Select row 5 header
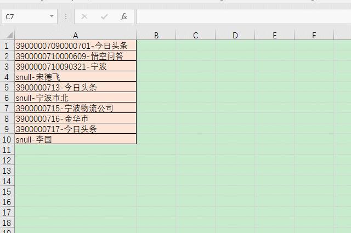This screenshot has width=351, height=233. [x=7, y=87]
